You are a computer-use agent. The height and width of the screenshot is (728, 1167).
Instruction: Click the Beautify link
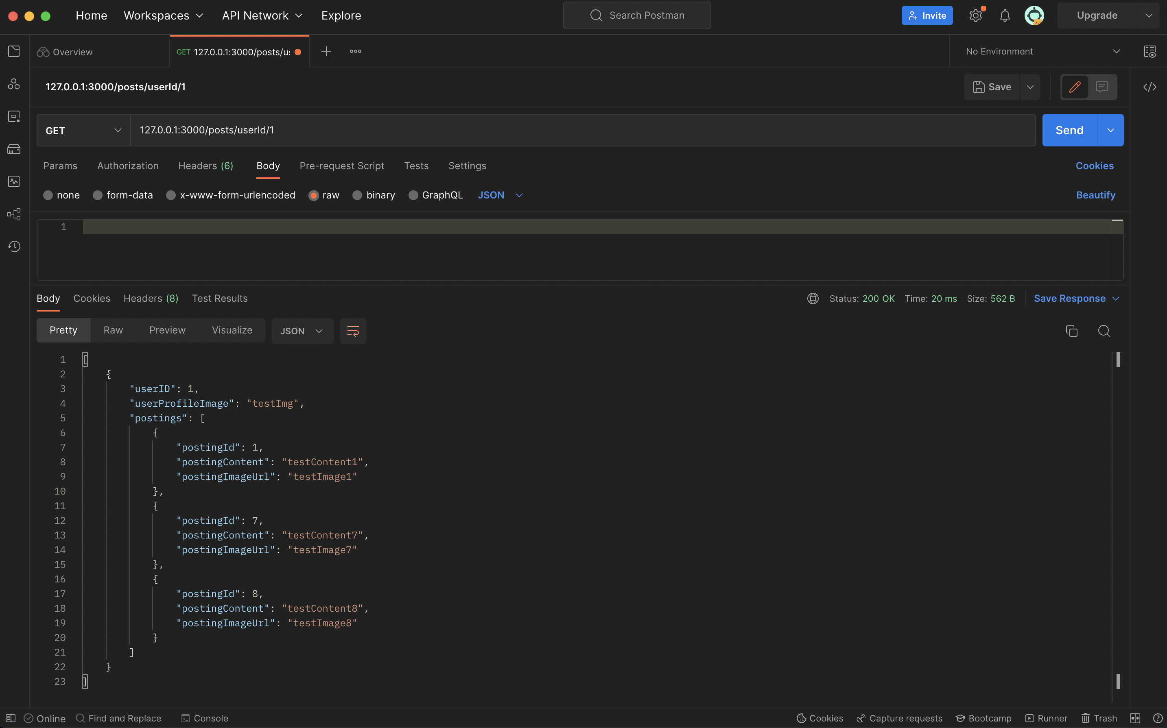pyautogui.click(x=1095, y=195)
